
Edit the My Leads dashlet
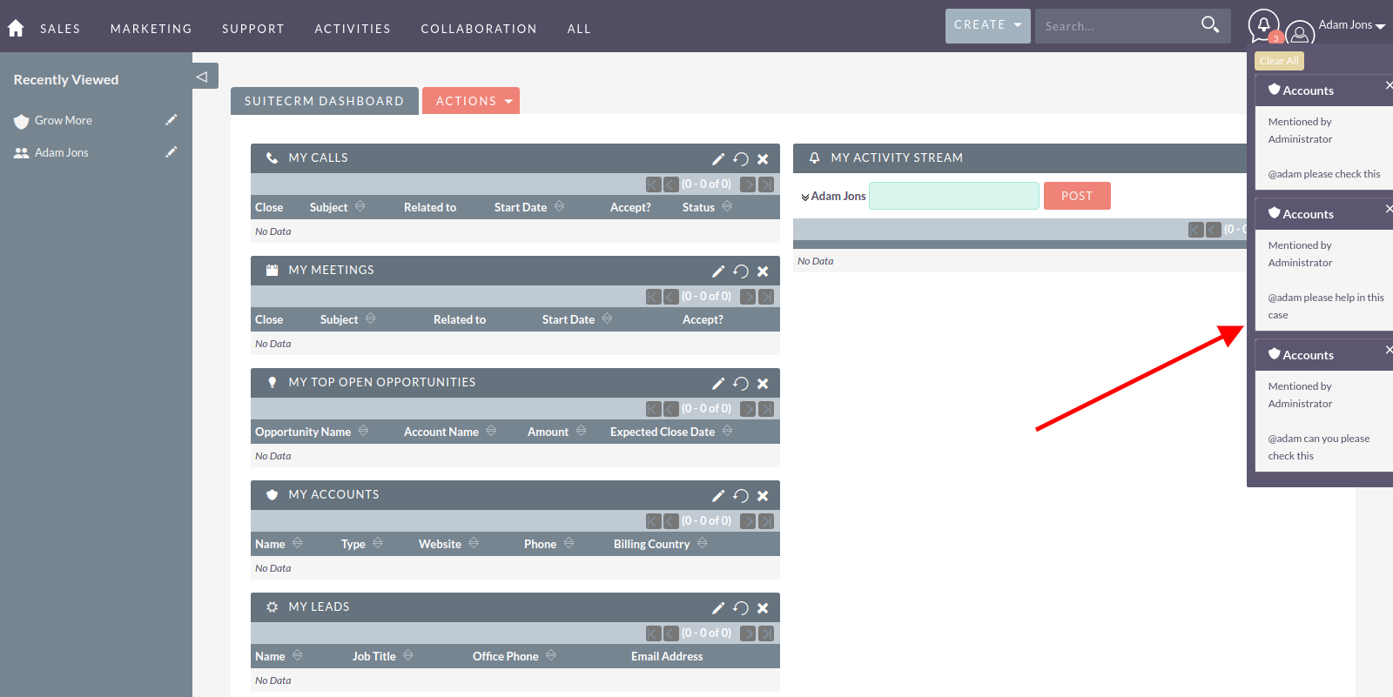pyautogui.click(x=718, y=608)
